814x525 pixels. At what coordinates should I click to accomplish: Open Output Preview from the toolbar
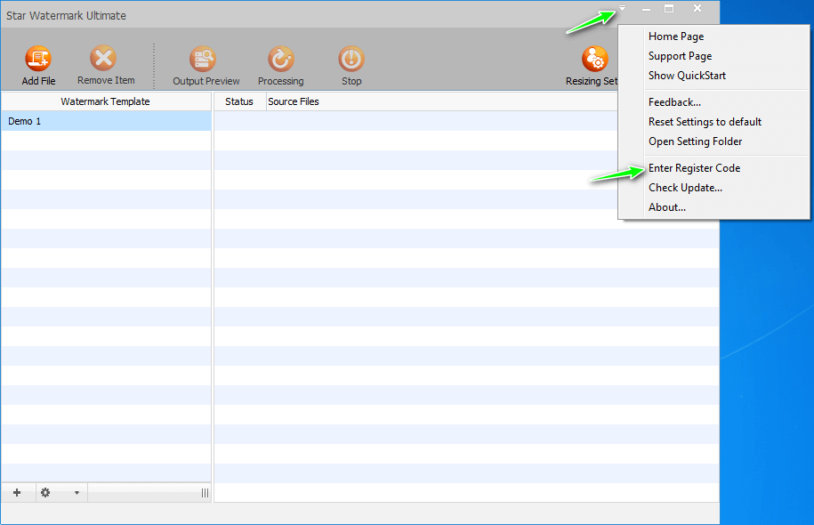[203, 59]
